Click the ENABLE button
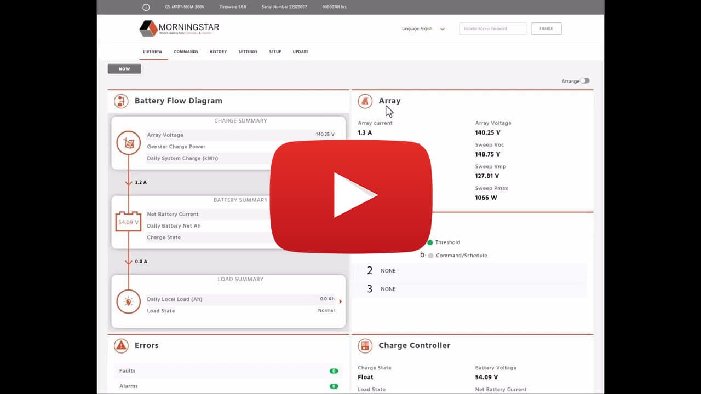701x394 pixels. click(x=546, y=28)
